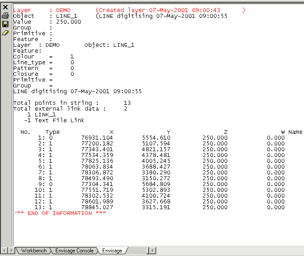Print the report using the printer icon
Screen dimensions: 304x256
point(5,16)
